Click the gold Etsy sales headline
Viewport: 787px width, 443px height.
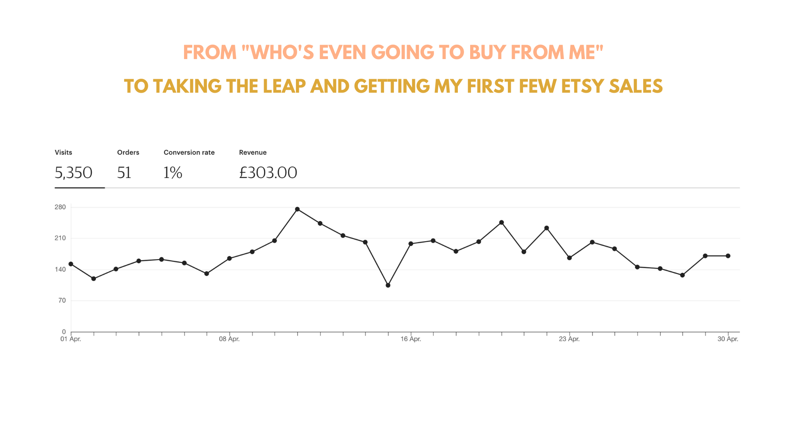(x=393, y=86)
